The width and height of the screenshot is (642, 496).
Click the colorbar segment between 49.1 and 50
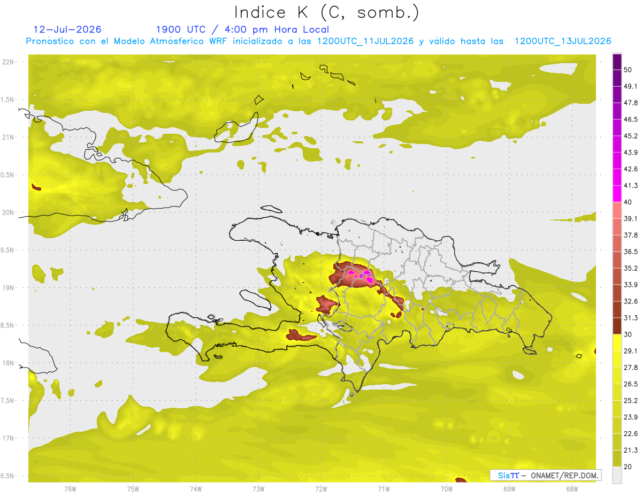[617, 79]
